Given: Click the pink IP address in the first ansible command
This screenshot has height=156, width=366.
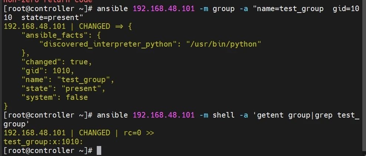Looking at the screenshot, I should coord(164,9).
